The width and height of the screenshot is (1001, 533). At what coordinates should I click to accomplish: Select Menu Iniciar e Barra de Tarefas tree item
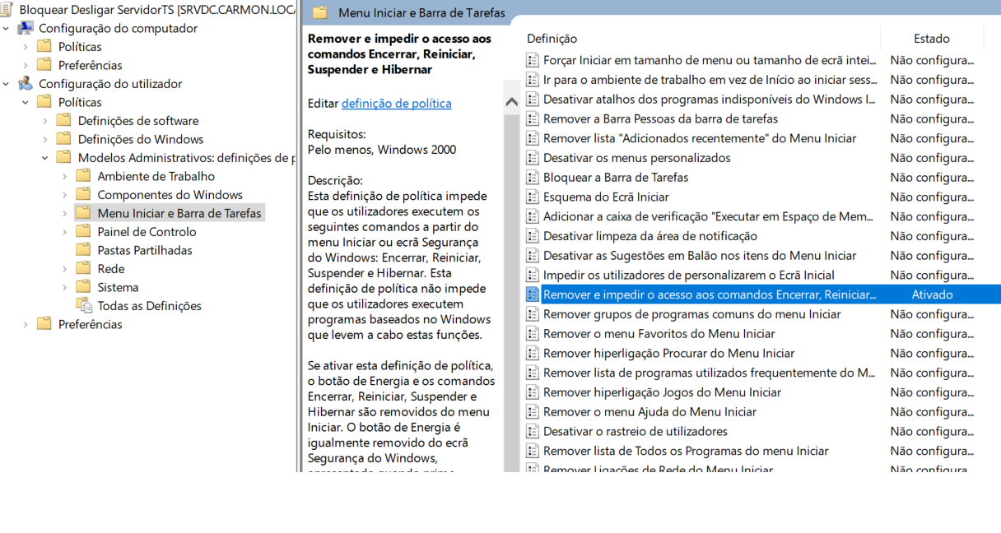[179, 213]
